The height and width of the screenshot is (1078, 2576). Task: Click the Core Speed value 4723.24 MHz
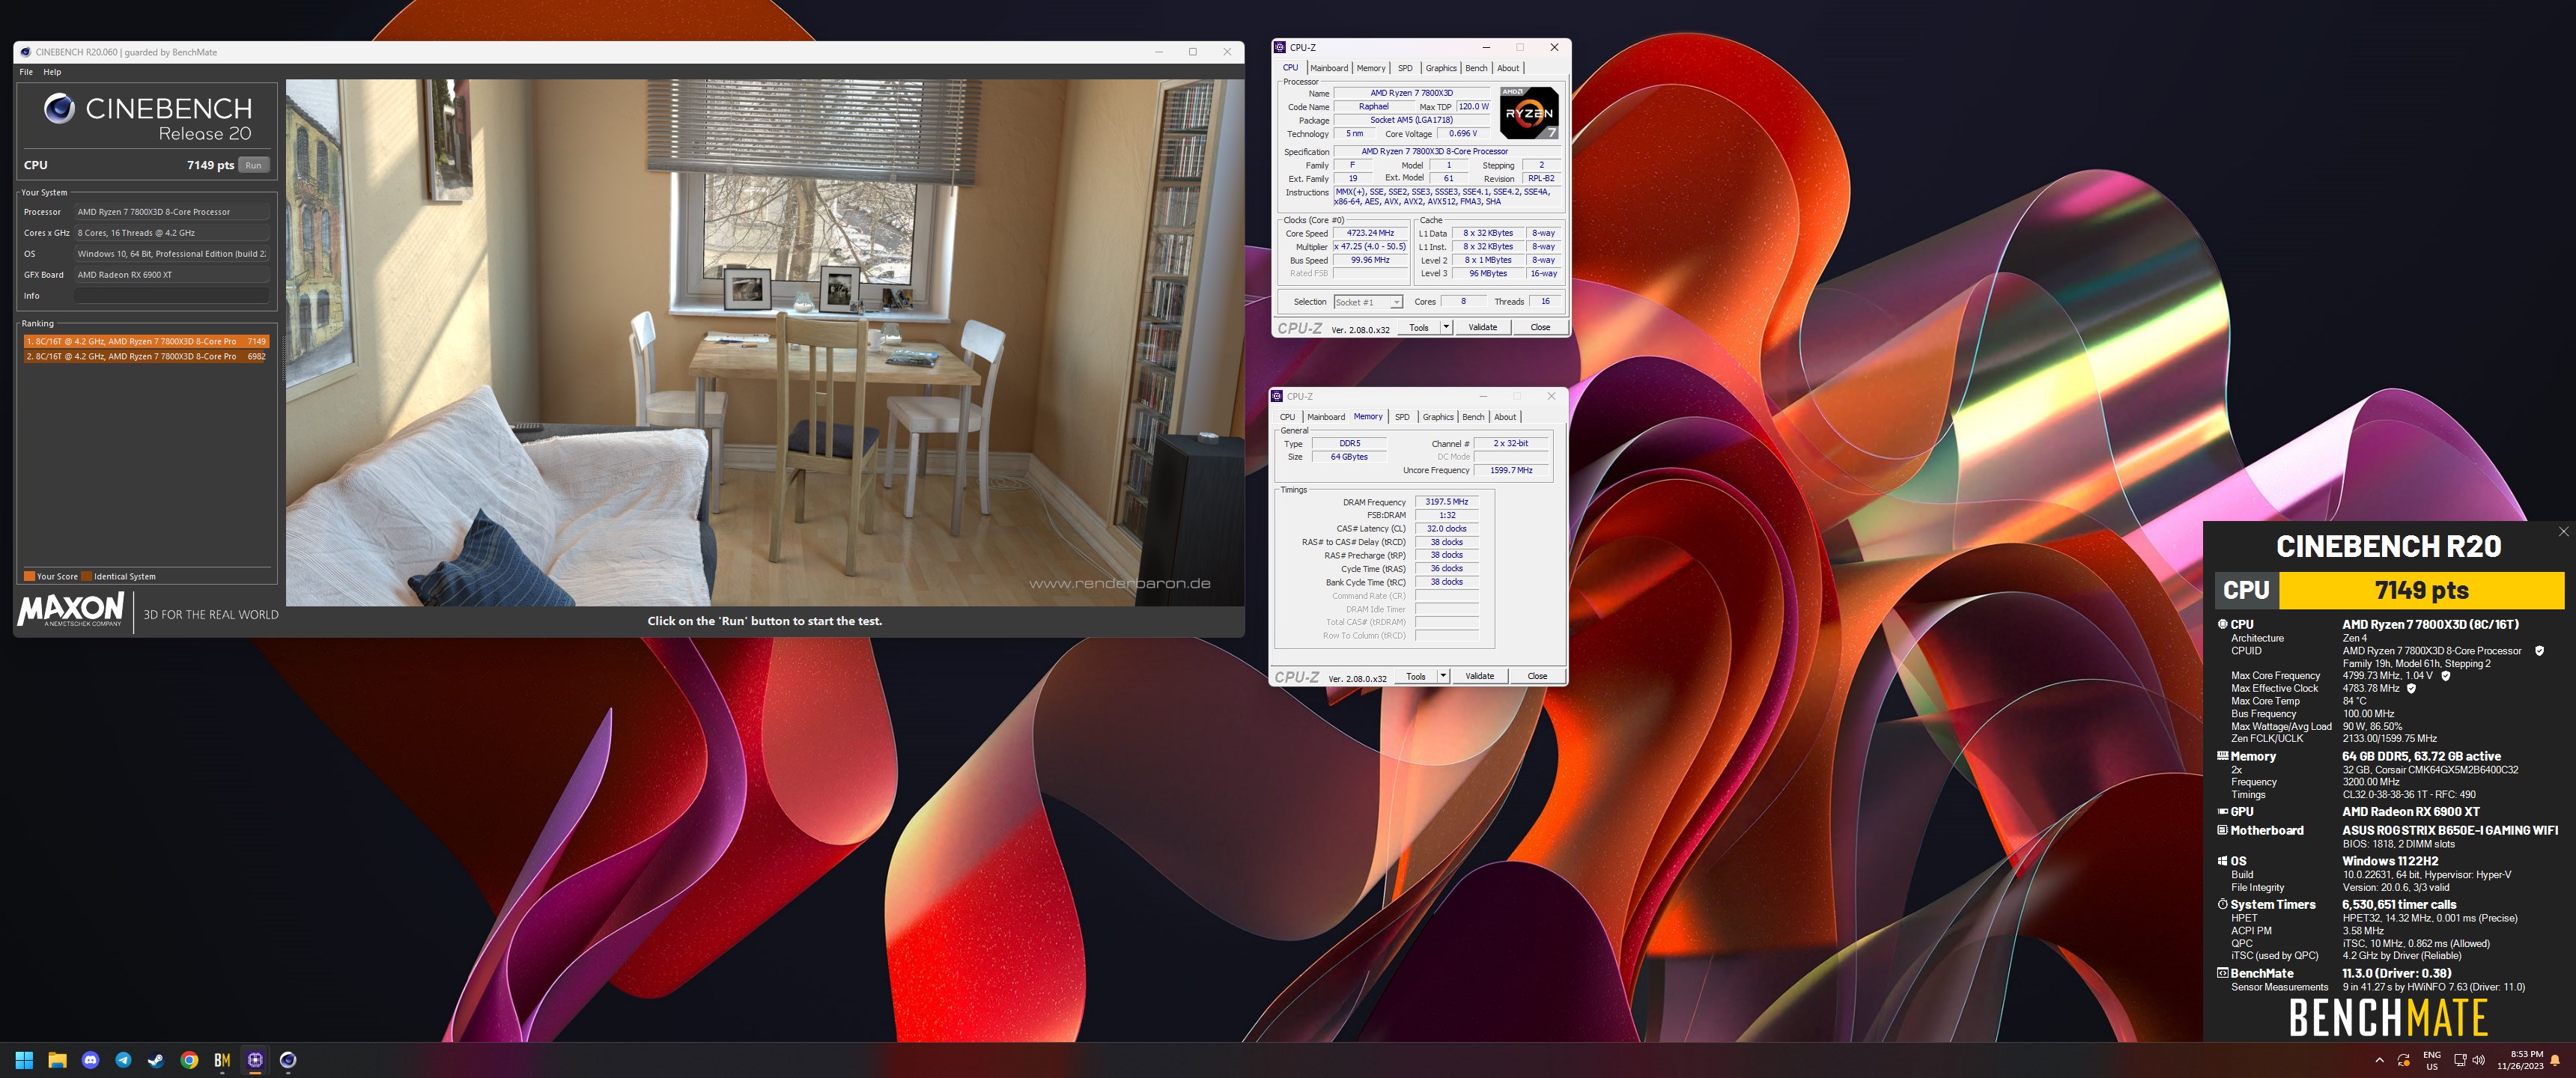(1370, 233)
